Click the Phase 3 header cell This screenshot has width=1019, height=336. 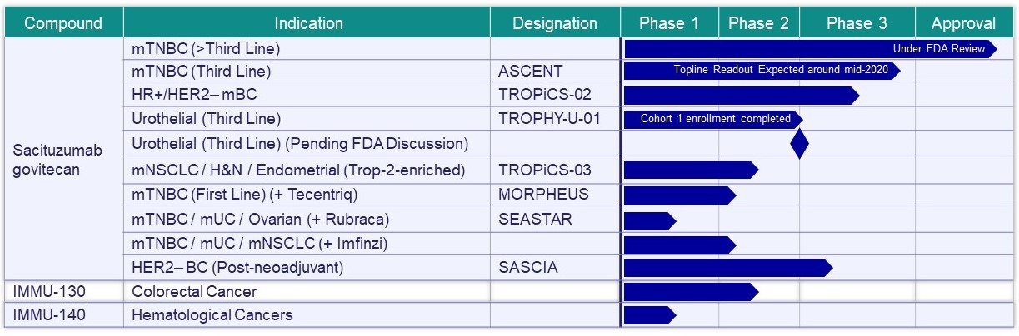point(857,23)
